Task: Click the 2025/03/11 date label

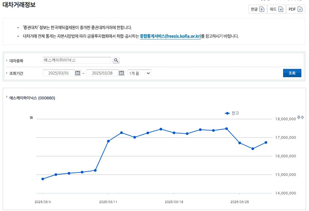Action: pyautogui.click(x=108, y=202)
